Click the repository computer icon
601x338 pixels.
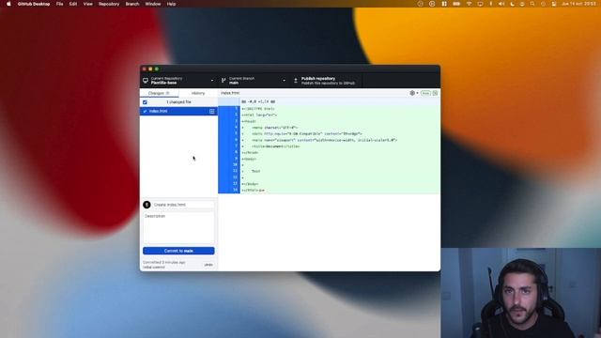[146, 81]
